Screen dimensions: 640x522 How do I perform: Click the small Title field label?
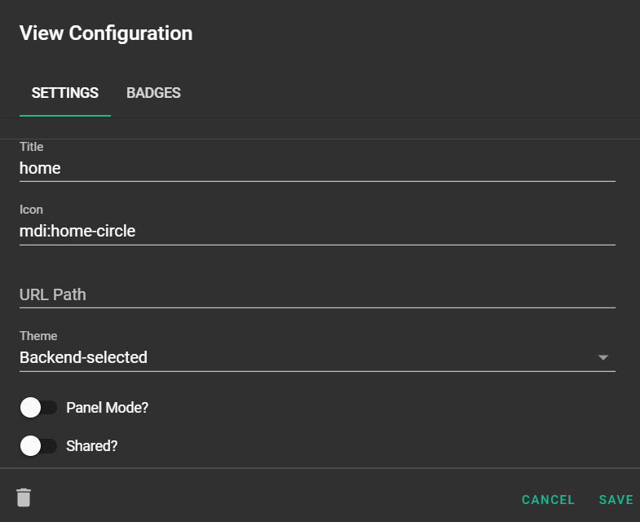[x=32, y=147]
